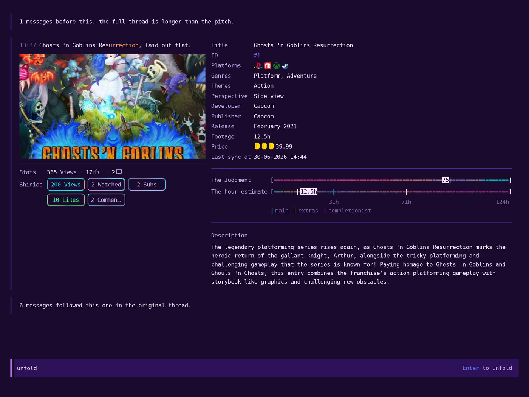
Task: Open the Ghosts 'n Goblins cover image
Action: coord(113,106)
